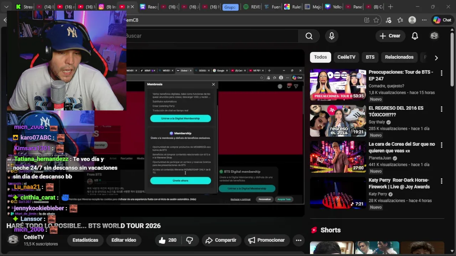Open the Comadre, quejesto? channel link
The width and height of the screenshot is (456, 256).
386,86
